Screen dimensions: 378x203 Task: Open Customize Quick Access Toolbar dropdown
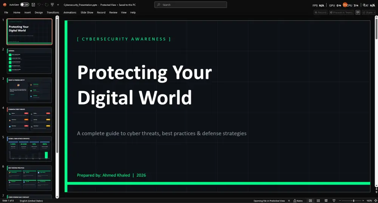pos(58,5)
